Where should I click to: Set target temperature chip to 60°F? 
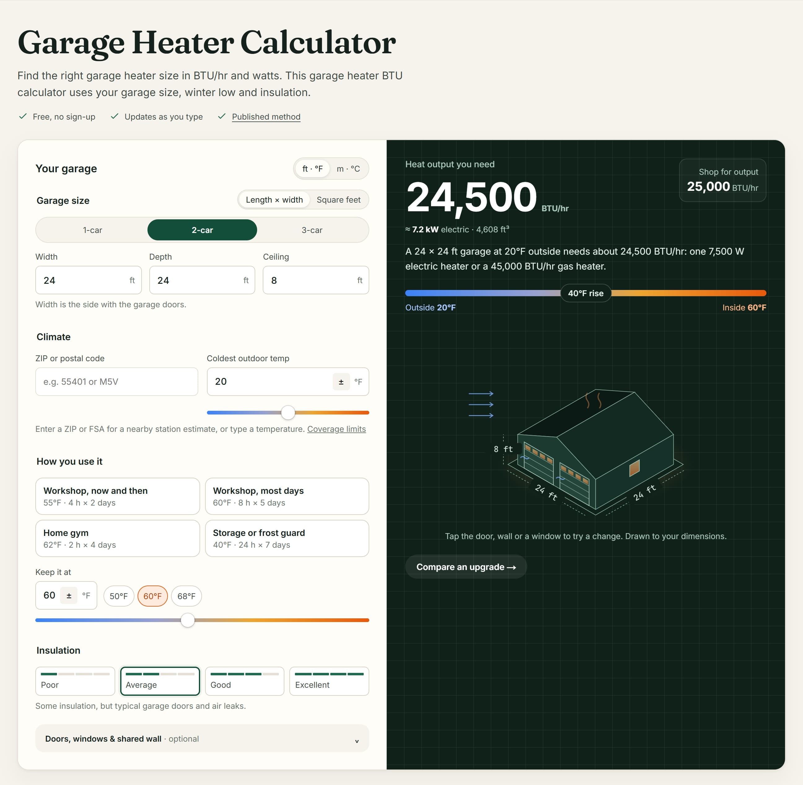152,596
